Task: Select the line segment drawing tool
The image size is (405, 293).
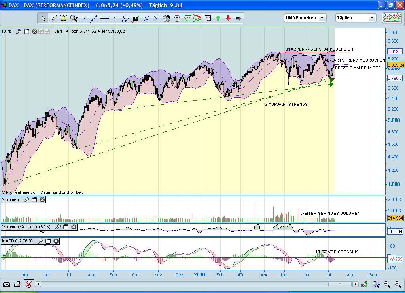Action: point(84,18)
